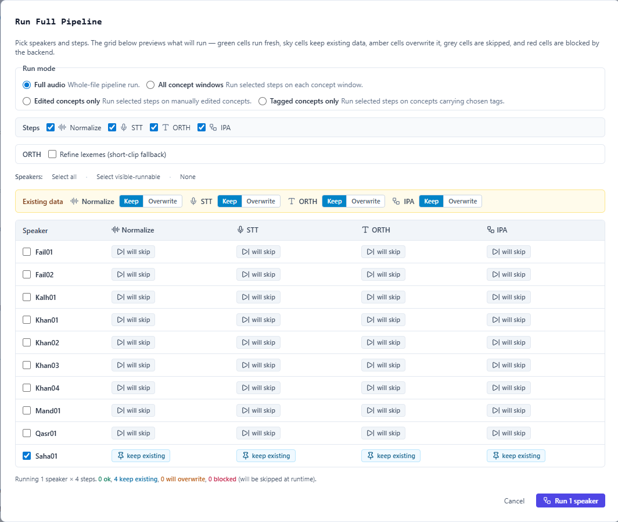Click pin icon in Saha01 STT cell
Image resolution: width=618 pixels, height=522 pixels.
coord(246,456)
